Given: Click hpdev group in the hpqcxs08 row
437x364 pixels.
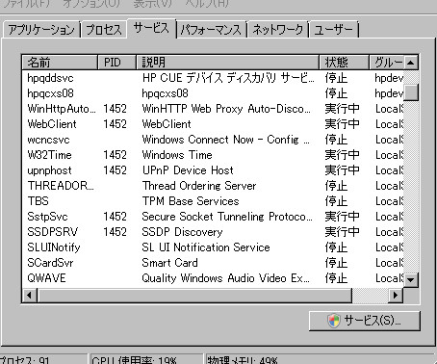Looking at the screenshot, I should coord(389,93).
